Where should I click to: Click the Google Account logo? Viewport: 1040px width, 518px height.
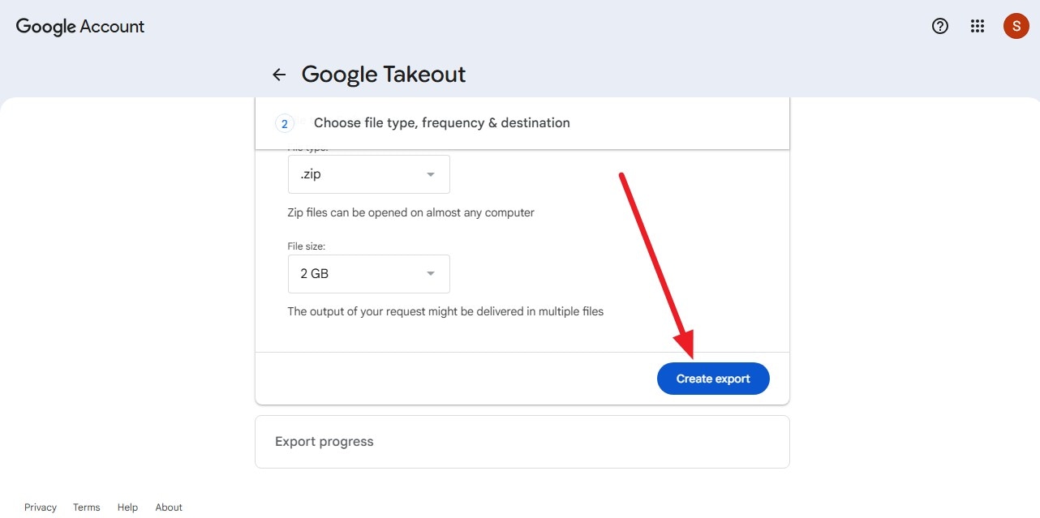point(80,26)
